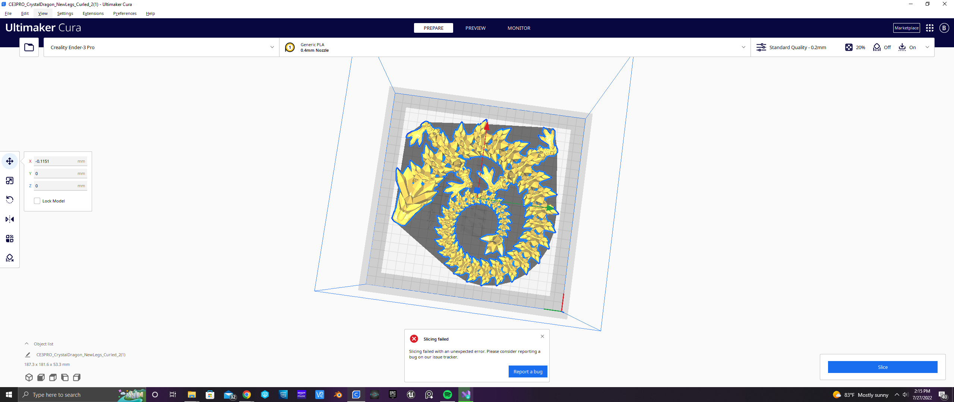
Task: Click Report a bug in the error dialog
Action: click(528, 371)
